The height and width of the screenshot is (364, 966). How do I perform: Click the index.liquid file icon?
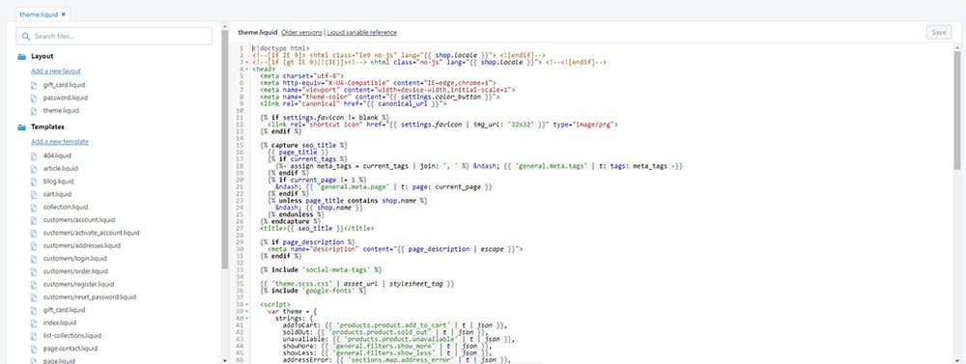point(35,322)
